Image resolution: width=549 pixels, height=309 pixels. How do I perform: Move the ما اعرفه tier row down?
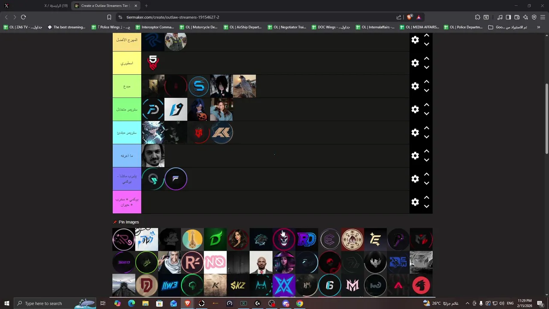(426, 160)
